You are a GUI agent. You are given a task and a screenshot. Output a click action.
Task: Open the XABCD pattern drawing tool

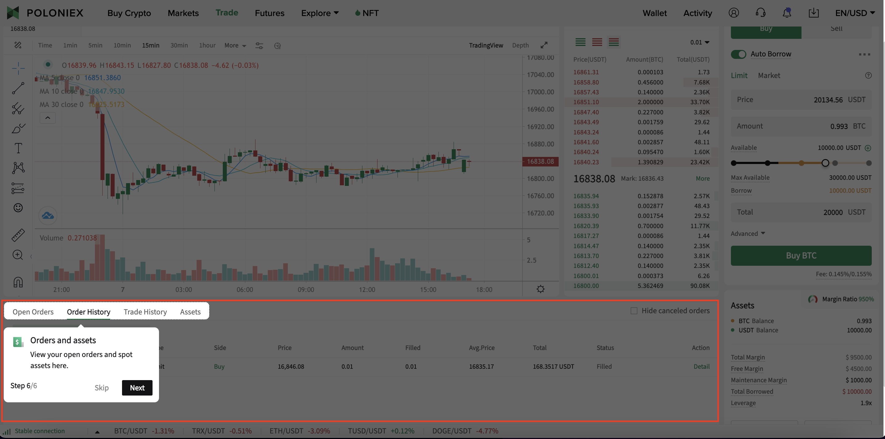coord(18,167)
